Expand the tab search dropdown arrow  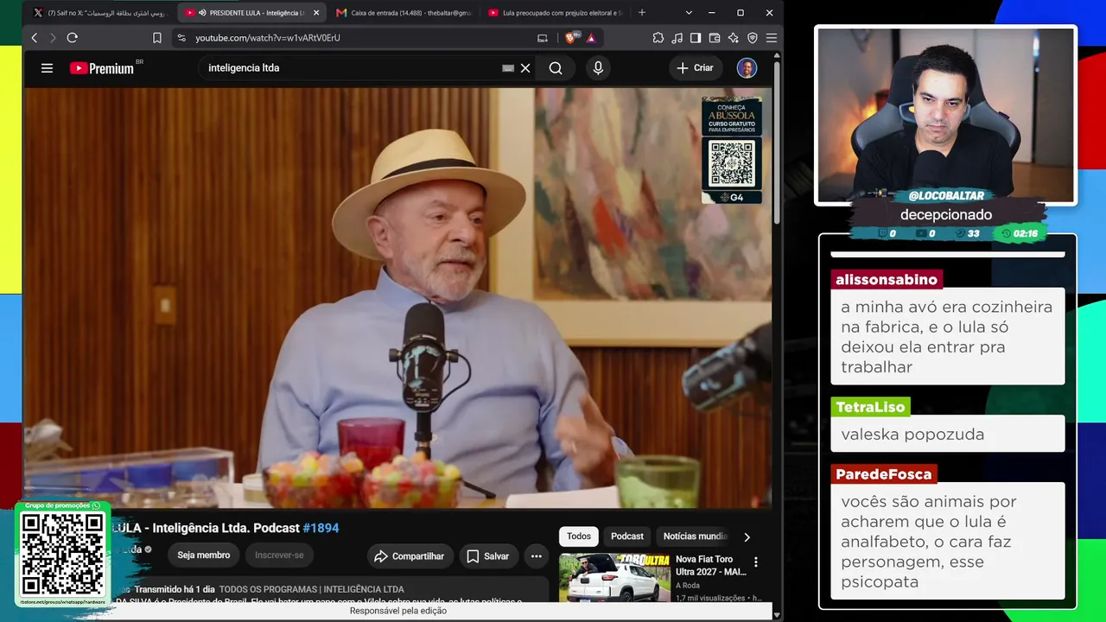(x=689, y=13)
